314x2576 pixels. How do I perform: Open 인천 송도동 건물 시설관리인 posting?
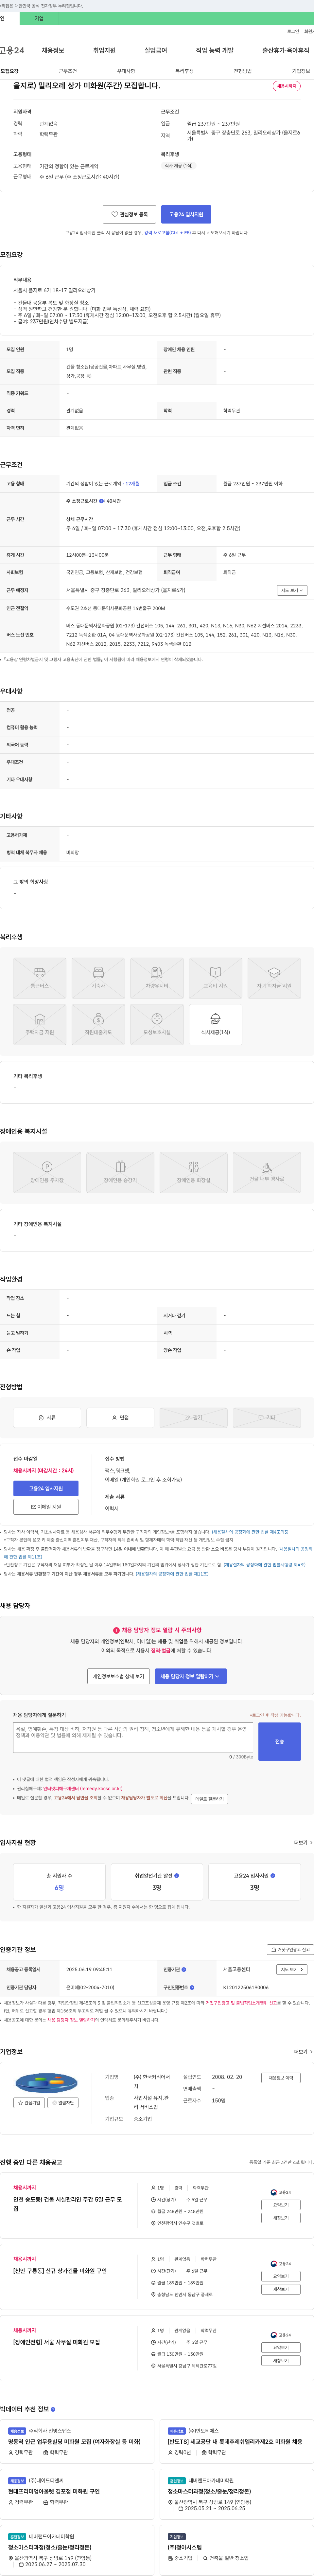(68, 2204)
